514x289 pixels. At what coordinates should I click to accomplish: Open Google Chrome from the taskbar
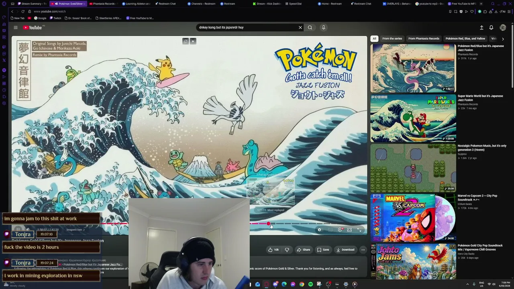pyautogui.click(x=302, y=284)
